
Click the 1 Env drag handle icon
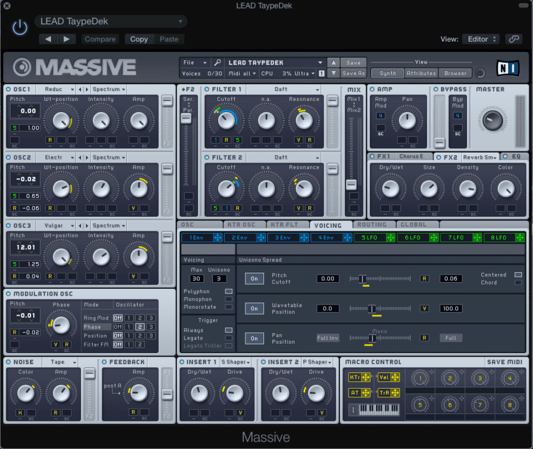pos(217,238)
